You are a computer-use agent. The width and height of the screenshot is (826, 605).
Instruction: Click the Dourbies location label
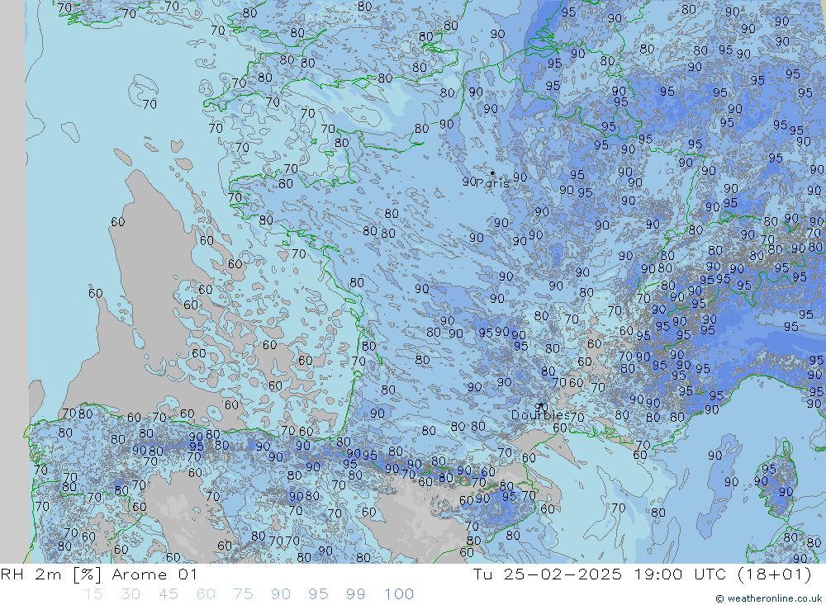click(x=540, y=415)
